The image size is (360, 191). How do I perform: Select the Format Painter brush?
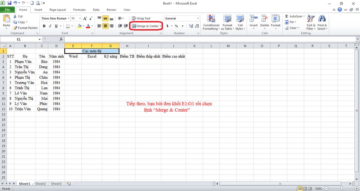[x=15, y=28]
